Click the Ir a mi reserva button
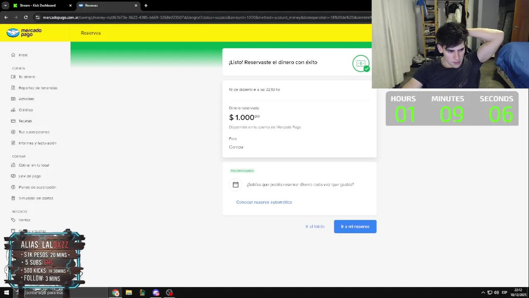This screenshot has width=529, height=298. [x=355, y=226]
